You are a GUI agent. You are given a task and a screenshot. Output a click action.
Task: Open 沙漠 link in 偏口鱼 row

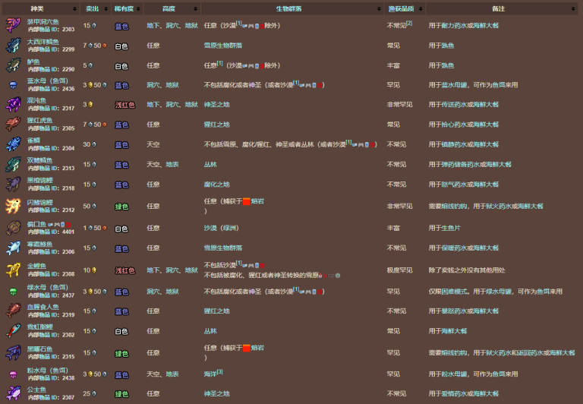pyautogui.click(x=210, y=228)
